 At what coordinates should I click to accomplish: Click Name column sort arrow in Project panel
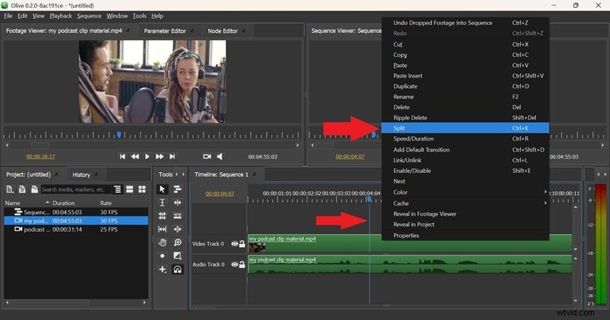coord(47,203)
